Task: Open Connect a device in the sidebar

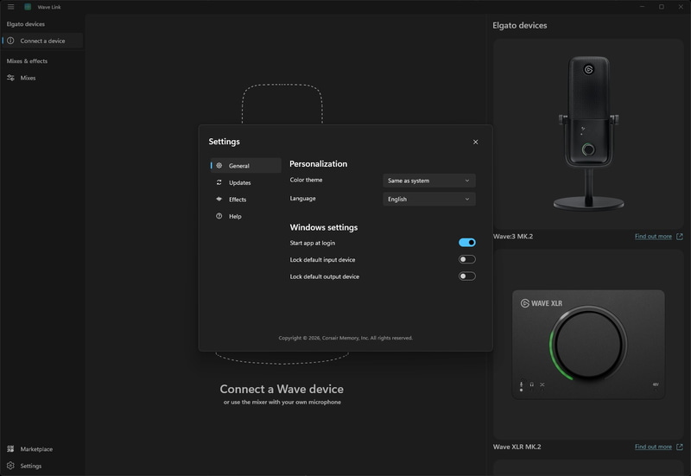Action: tap(42, 41)
